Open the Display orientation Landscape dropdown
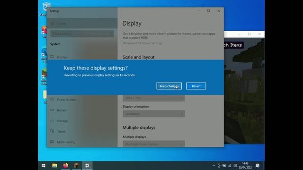 tap(154, 114)
